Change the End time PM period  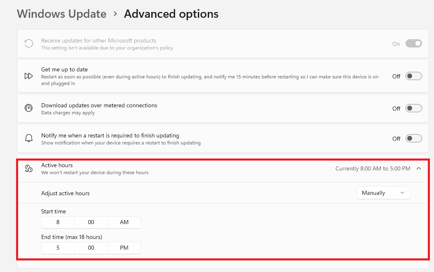tap(124, 248)
